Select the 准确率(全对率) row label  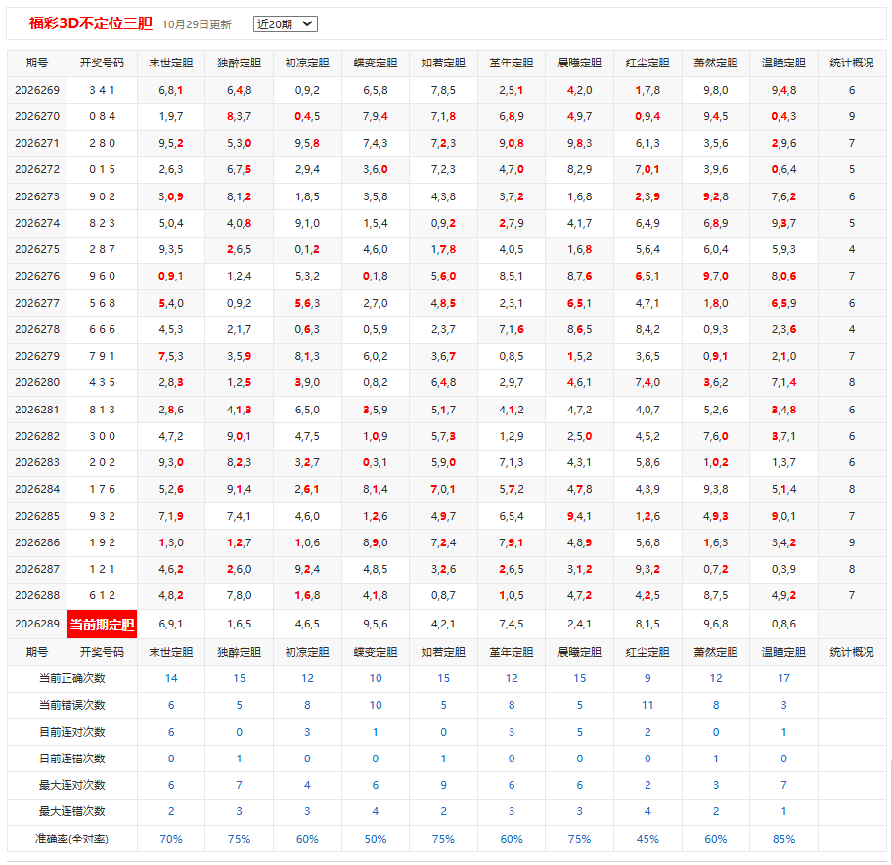[71, 839]
